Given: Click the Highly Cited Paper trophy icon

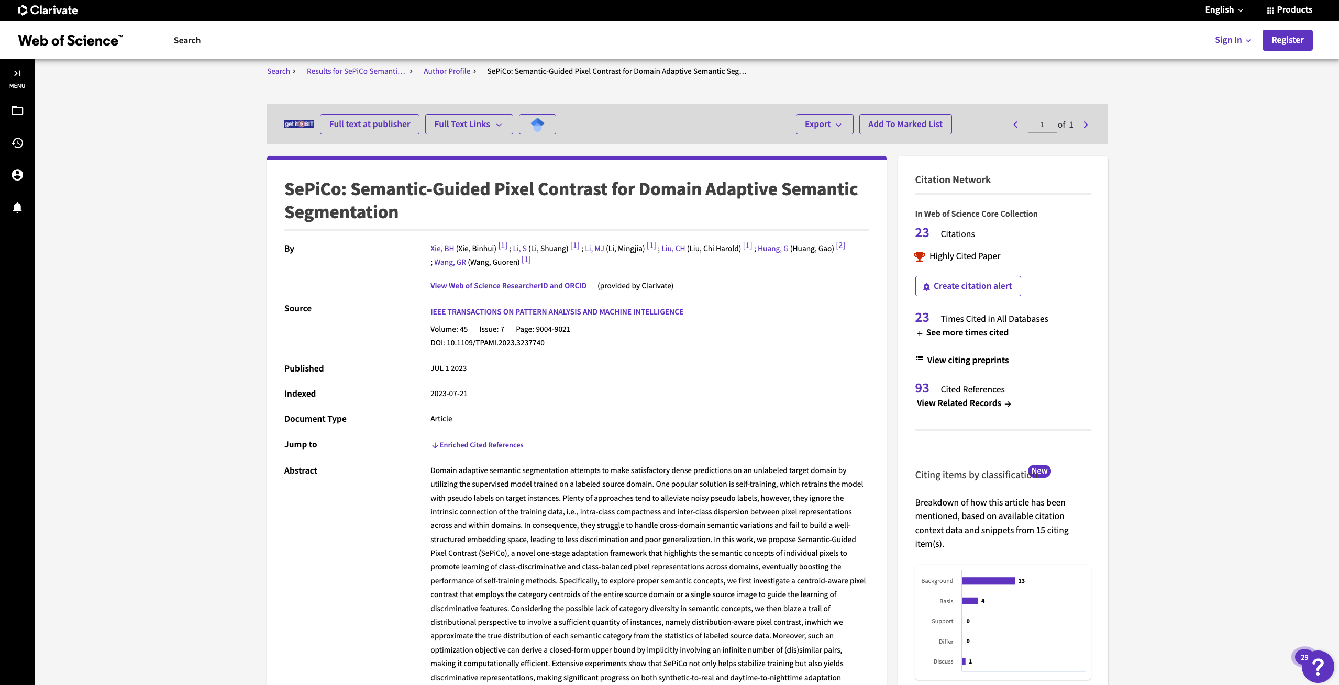Looking at the screenshot, I should 920,256.
